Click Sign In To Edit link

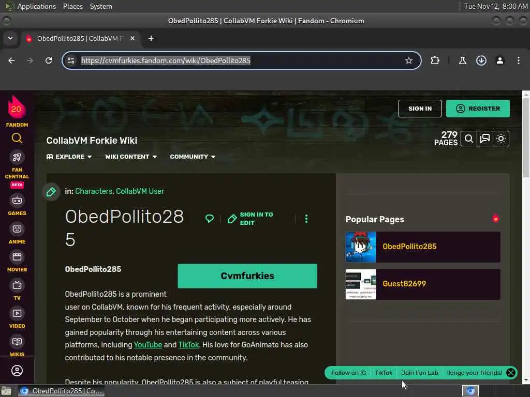pyautogui.click(x=251, y=219)
